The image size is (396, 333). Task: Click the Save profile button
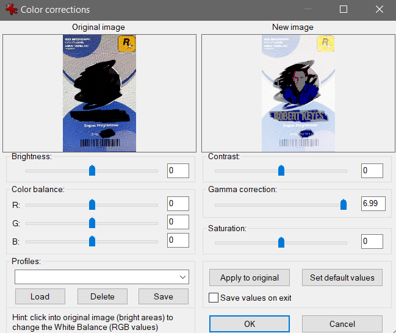pos(164,296)
